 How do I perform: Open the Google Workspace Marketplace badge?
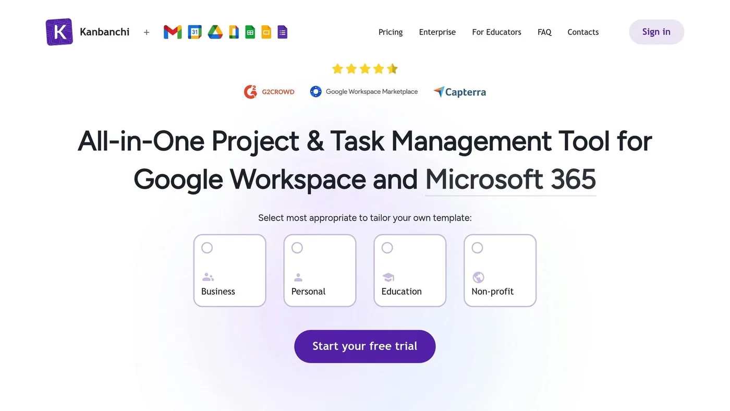(x=364, y=92)
